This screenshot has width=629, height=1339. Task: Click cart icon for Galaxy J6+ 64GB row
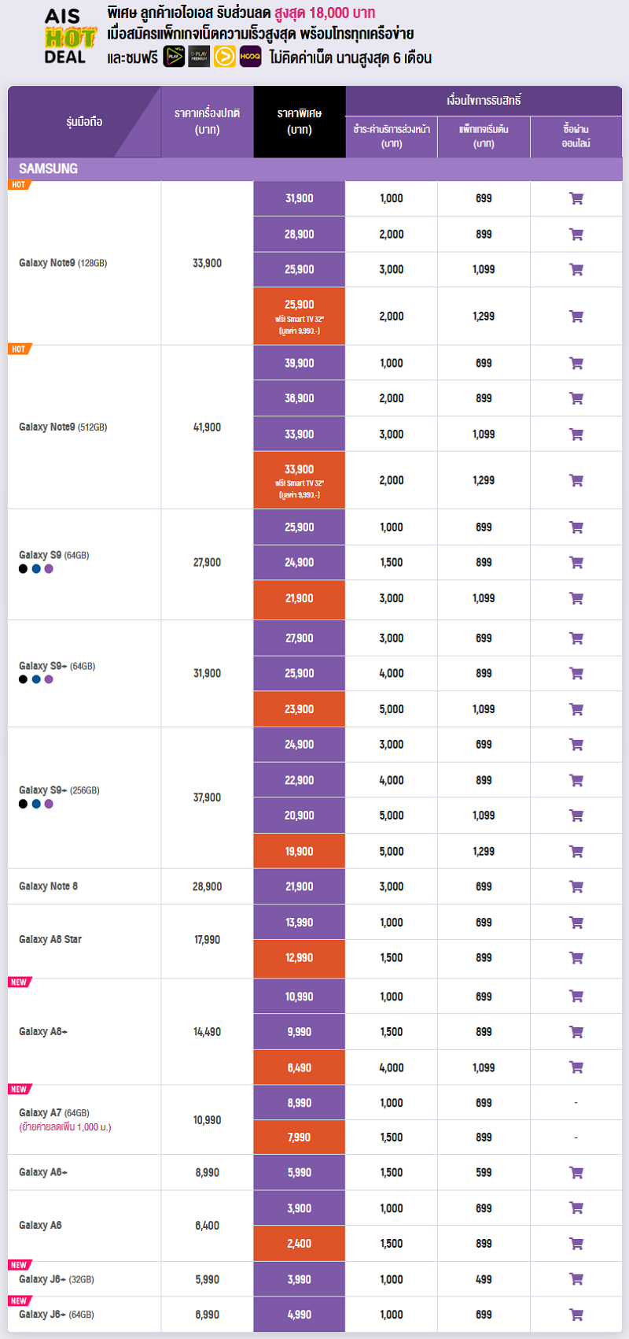tap(576, 1314)
